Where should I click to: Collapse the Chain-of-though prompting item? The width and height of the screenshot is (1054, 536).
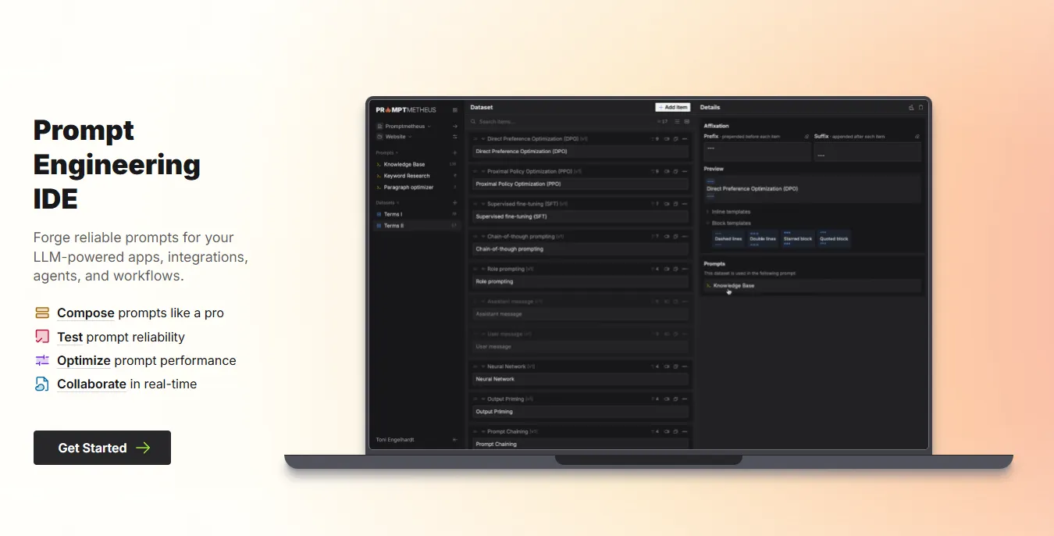pyautogui.click(x=483, y=236)
